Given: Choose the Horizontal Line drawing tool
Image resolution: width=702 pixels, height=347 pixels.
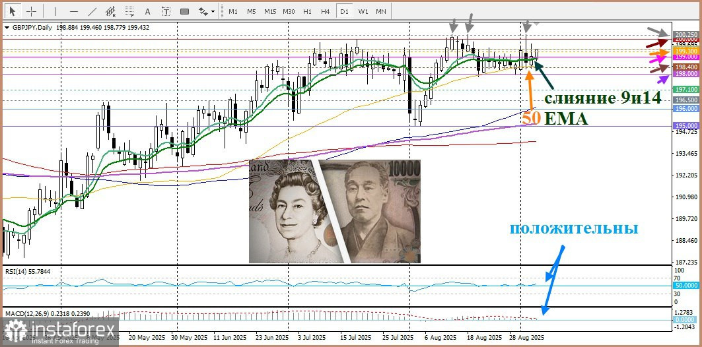Looking at the screenshot, I should point(74,11).
